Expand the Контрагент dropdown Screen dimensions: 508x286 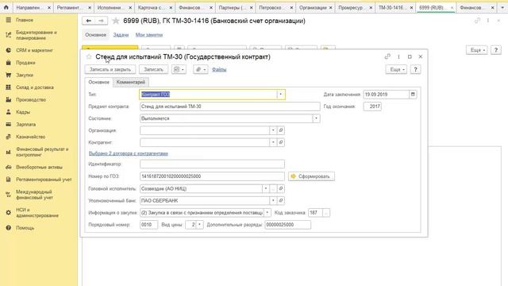pos(273,142)
